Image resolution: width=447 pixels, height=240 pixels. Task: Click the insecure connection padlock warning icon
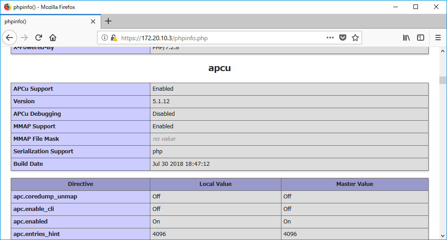tap(114, 38)
